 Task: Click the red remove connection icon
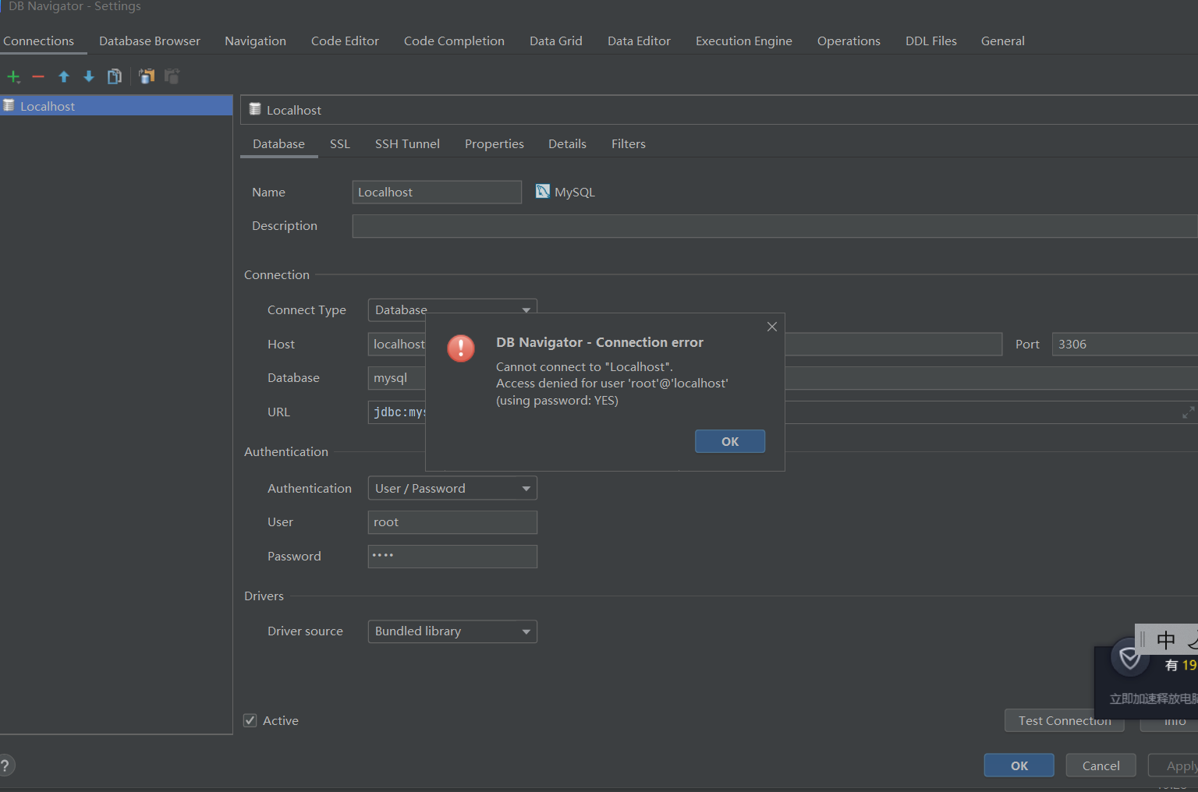[x=38, y=76]
